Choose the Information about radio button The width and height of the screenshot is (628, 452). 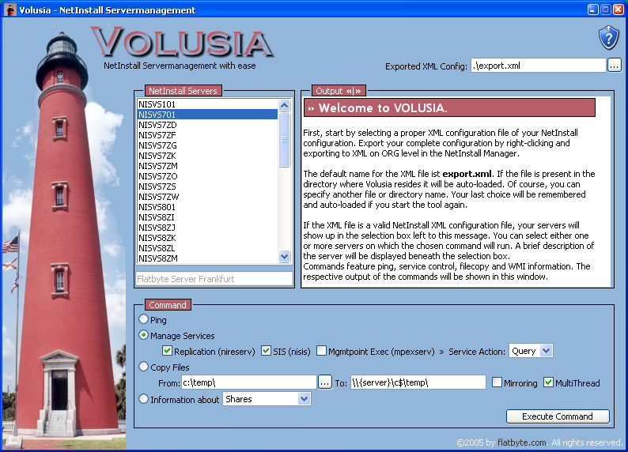click(x=143, y=399)
